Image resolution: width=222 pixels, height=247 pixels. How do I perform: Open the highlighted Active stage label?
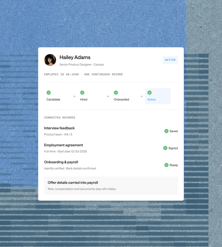151,99
